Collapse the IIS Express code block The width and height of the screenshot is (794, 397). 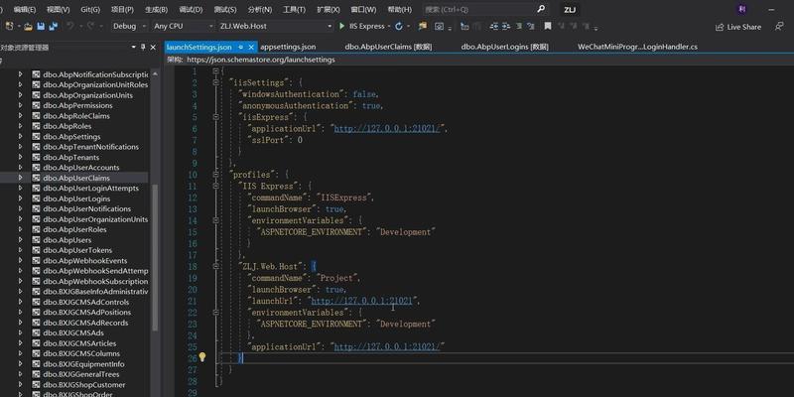click(x=216, y=187)
